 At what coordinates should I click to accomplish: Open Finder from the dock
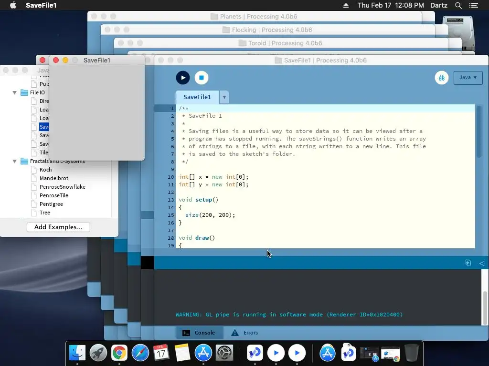click(x=77, y=353)
